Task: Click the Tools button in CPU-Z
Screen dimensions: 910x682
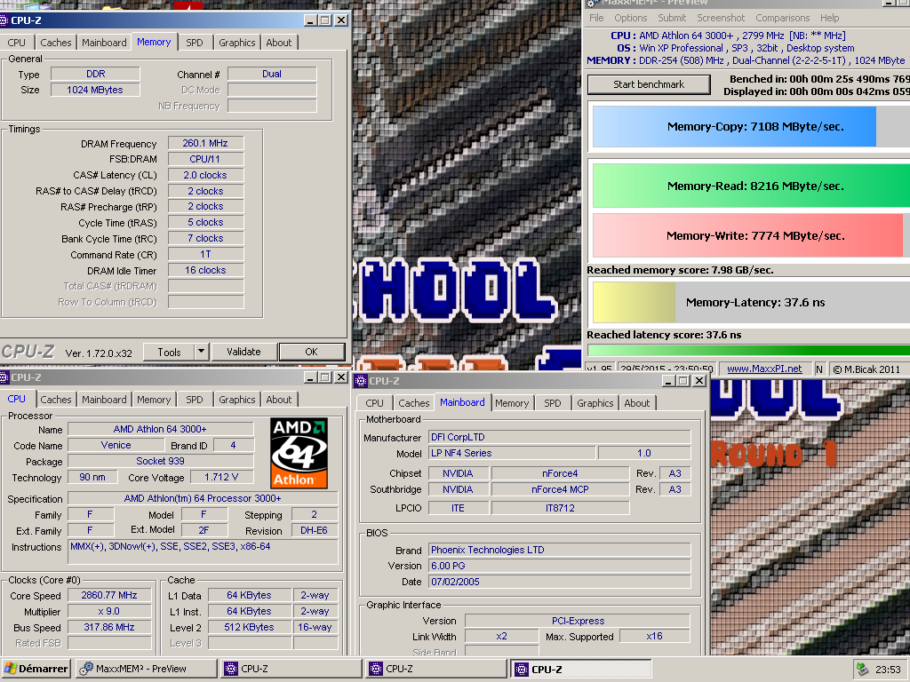Action: tap(169, 352)
